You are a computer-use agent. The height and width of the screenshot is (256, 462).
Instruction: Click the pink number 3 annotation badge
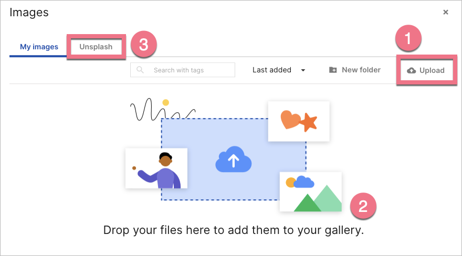143,45
